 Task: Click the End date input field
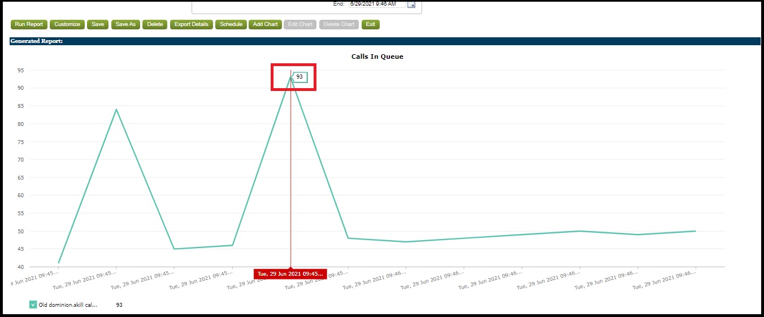tap(376, 4)
